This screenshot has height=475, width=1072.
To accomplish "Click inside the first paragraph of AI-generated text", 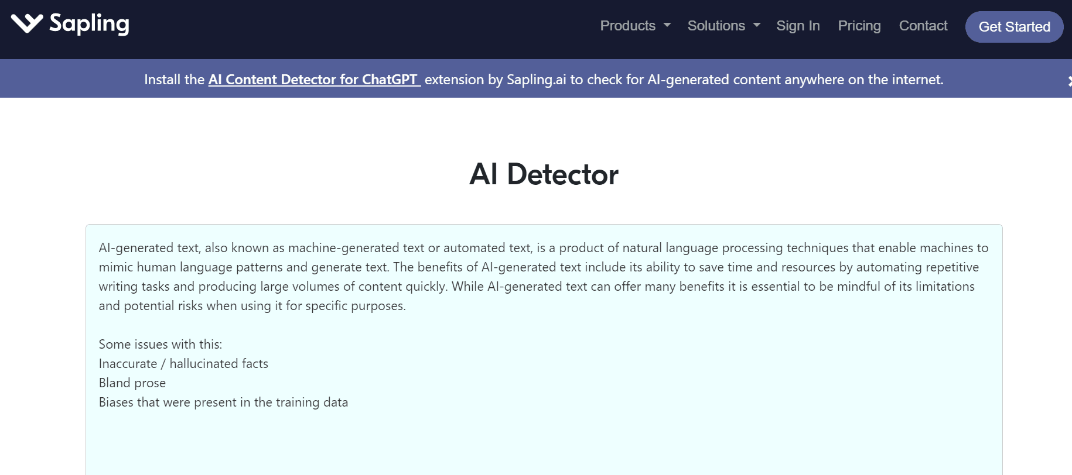I will 544,277.
